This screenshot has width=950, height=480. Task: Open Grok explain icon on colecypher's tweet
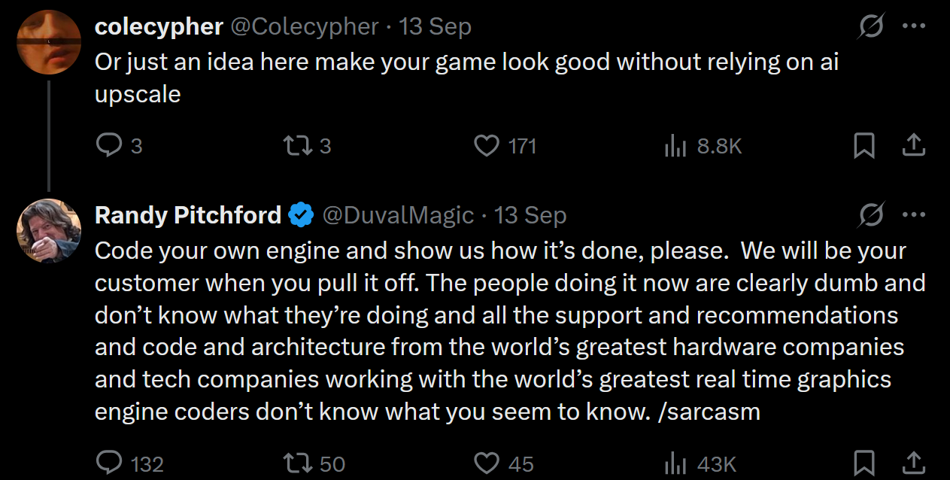pos(871,28)
